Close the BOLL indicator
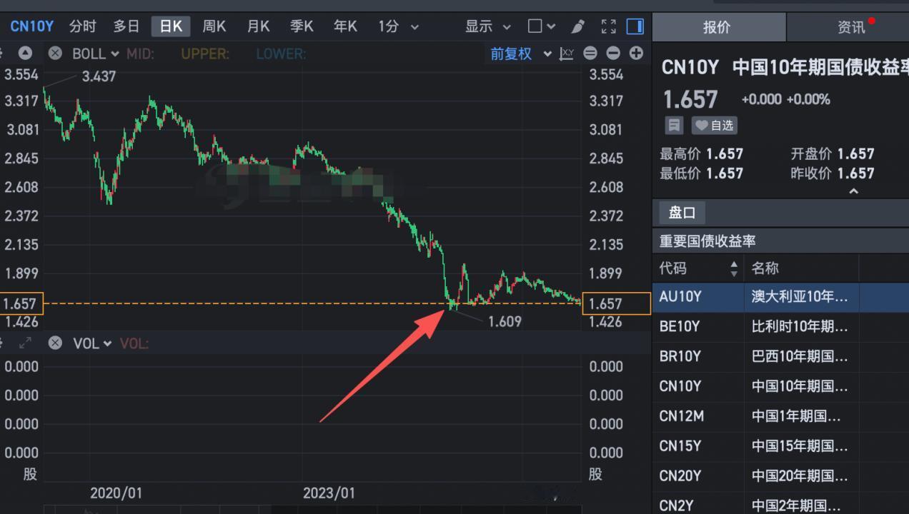Screen dimensions: 909x514 pos(55,54)
